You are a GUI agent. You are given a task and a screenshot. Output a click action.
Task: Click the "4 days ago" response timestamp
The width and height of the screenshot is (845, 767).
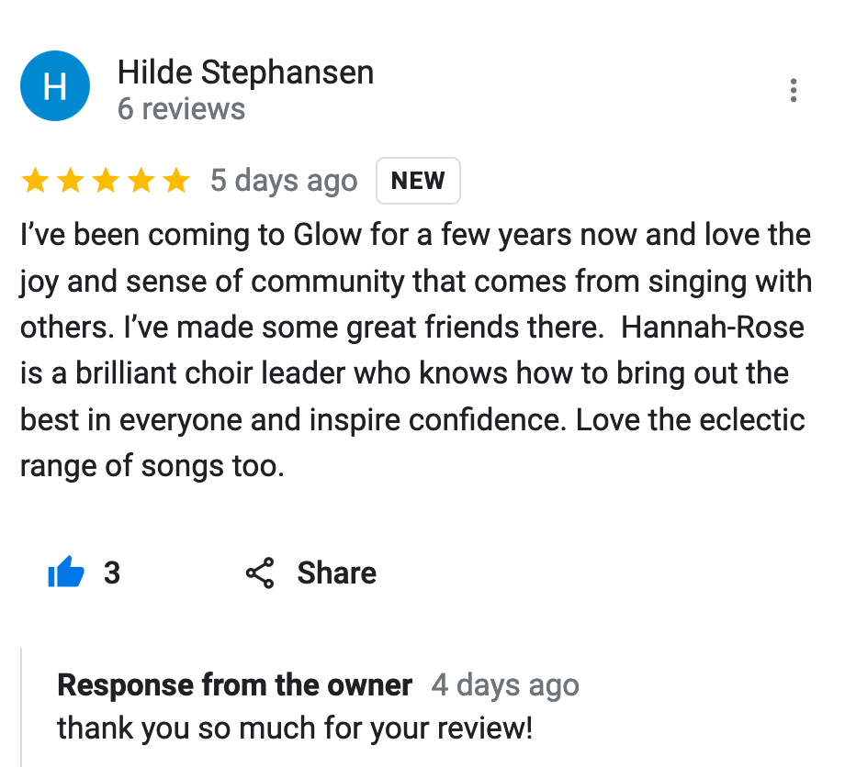point(505,685)
